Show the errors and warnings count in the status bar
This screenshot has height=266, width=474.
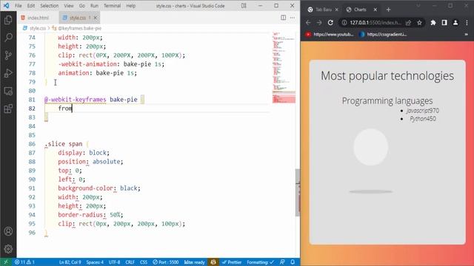click(24, 262)
